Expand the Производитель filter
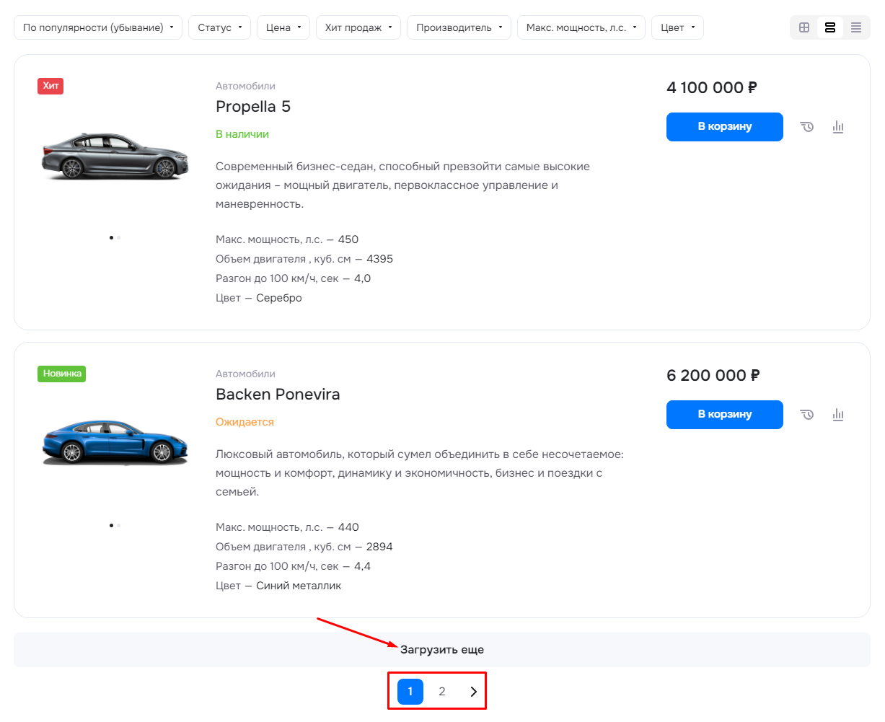885x722 pixels. 459,27
